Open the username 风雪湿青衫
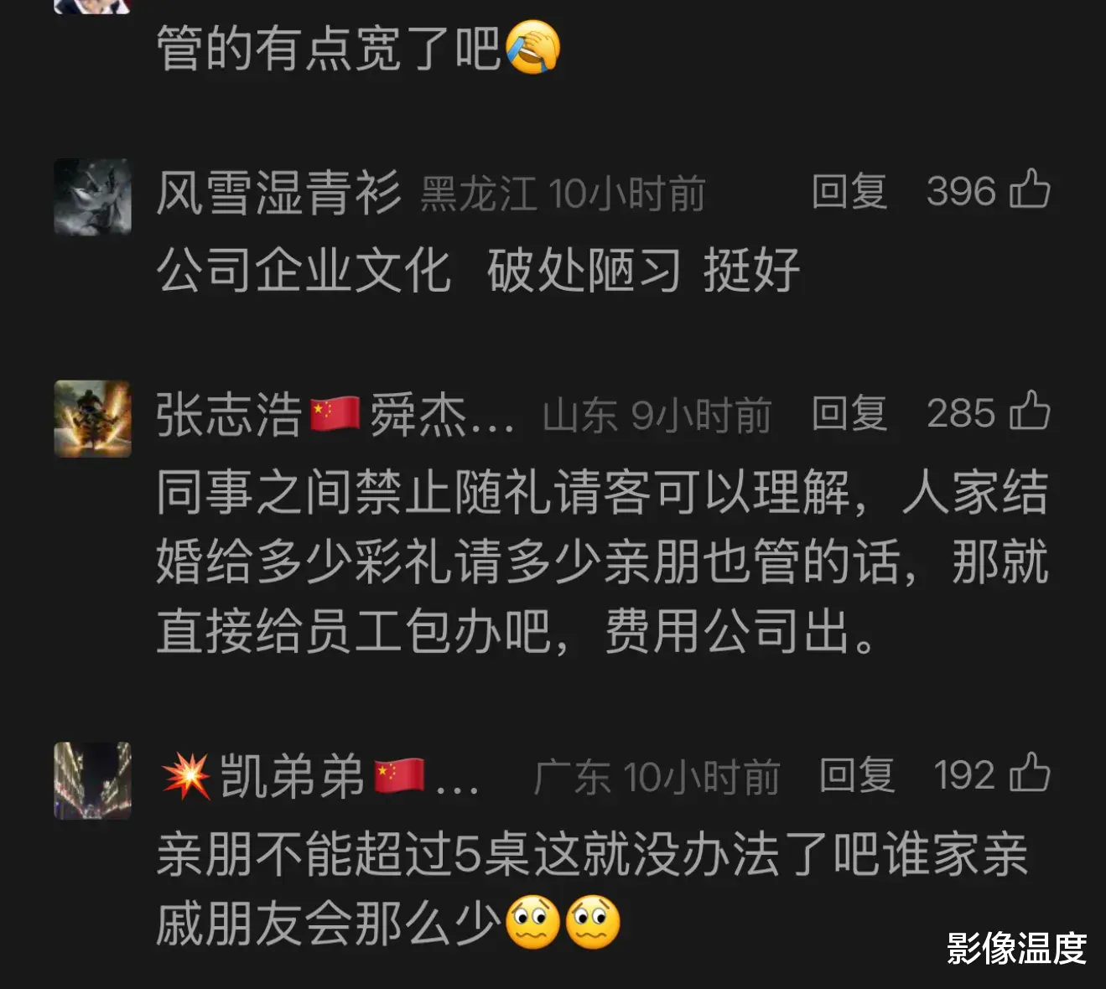 pos(278,193)
